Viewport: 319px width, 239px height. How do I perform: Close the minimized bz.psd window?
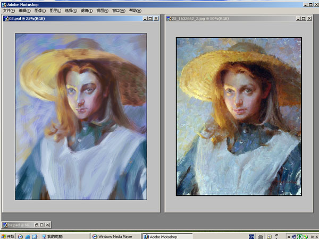point(47,225)
